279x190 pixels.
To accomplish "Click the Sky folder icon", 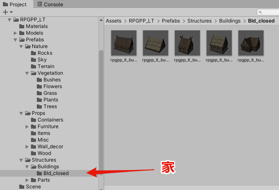I will (x=33, y=60).
